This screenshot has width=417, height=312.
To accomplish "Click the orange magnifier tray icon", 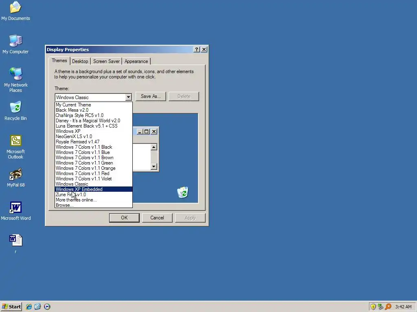I will (388, 307).
